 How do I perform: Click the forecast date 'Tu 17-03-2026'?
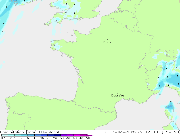(119, 132)
